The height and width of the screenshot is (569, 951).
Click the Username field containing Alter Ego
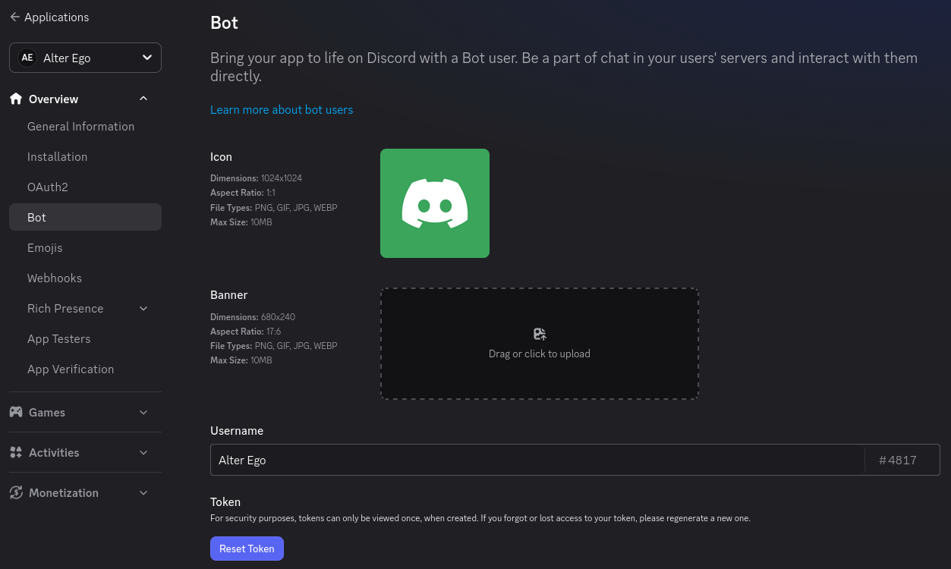537,460
